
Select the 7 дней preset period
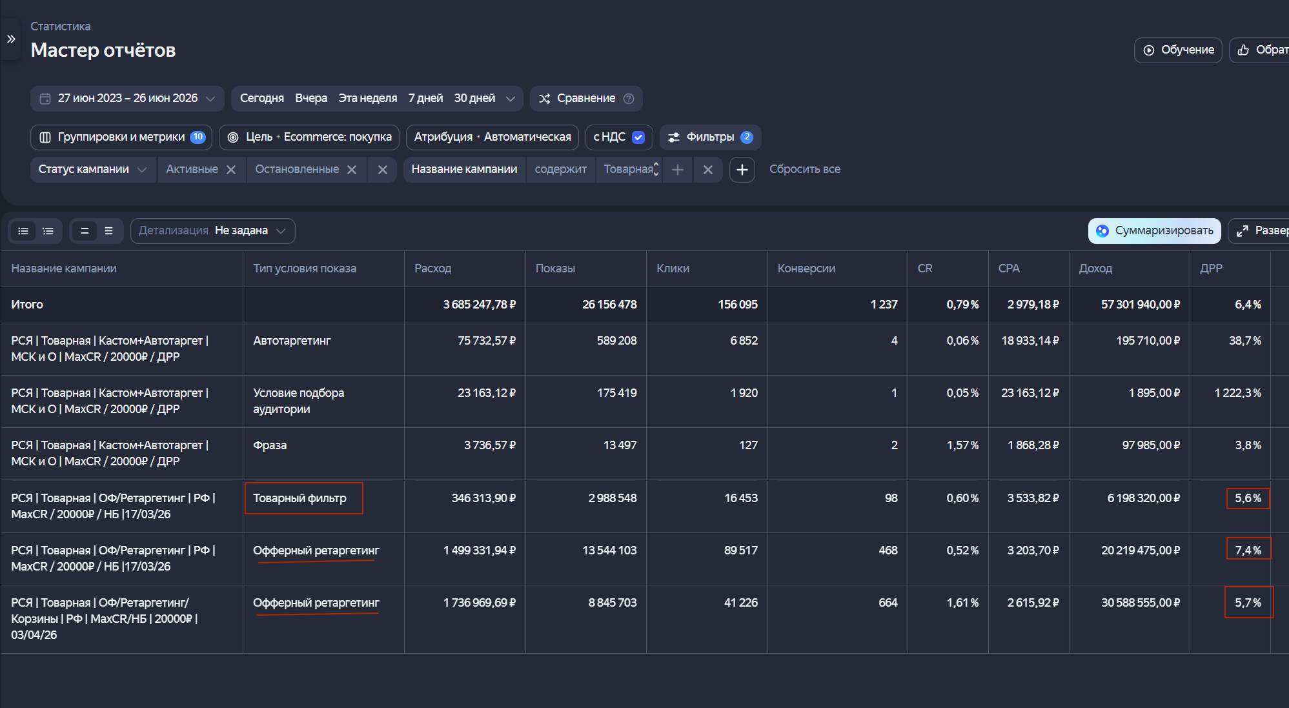click(425, 98)
